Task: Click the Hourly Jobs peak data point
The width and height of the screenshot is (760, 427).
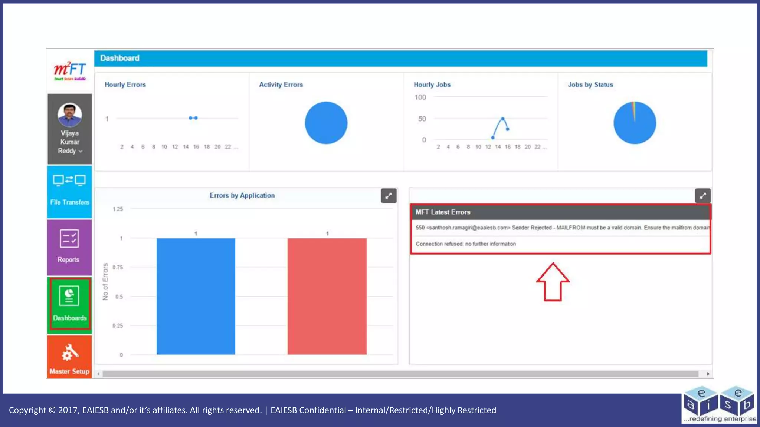Action: 502,119
